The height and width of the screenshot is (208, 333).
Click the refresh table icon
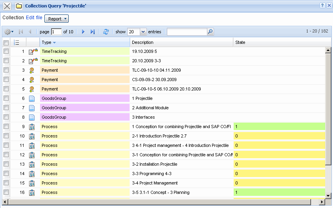tap(106, 32)
